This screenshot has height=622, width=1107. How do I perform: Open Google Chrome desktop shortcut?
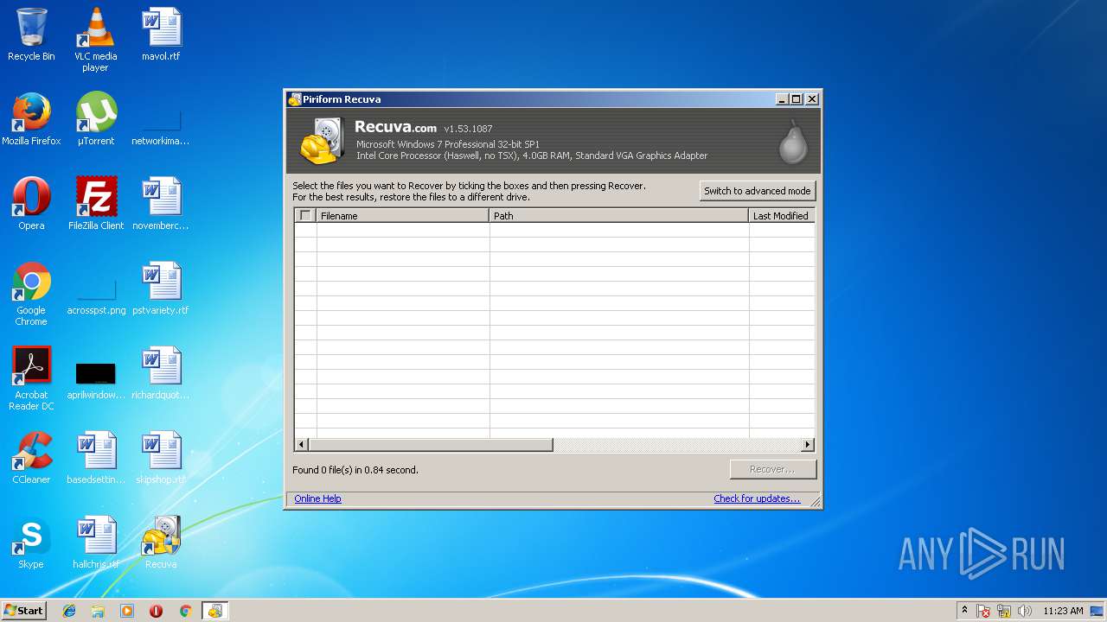31,294
